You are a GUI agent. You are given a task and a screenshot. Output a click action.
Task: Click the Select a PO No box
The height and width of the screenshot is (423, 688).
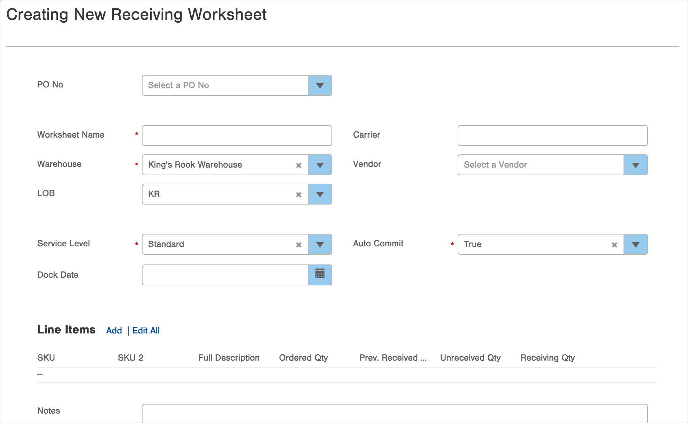click(x=225, y=85)
